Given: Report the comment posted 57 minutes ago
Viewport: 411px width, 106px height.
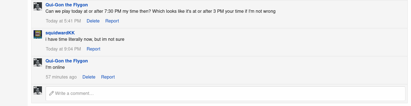Looking at the screenshot, I should [108, 77].
